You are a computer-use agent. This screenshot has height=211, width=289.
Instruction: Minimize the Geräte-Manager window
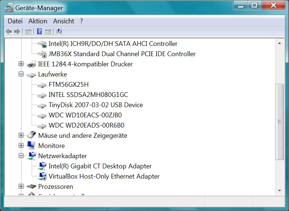pos(241,5)
